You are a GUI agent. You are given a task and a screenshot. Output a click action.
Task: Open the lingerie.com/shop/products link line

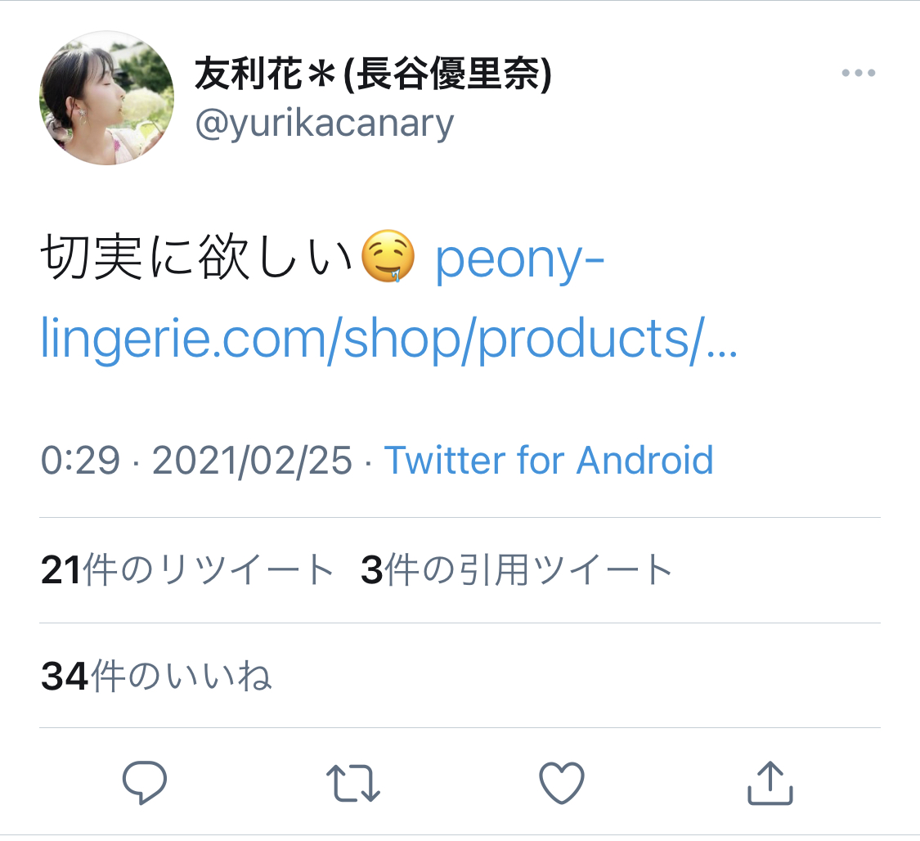[388, 339]
